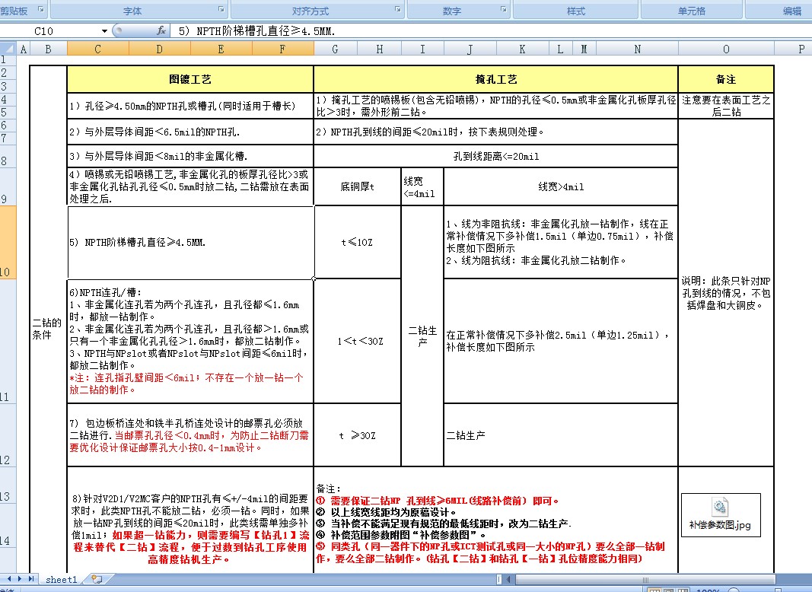The width and height of the screenshot is (812, 592).
Task: Select row 12 header
Action: coord(8,434)
